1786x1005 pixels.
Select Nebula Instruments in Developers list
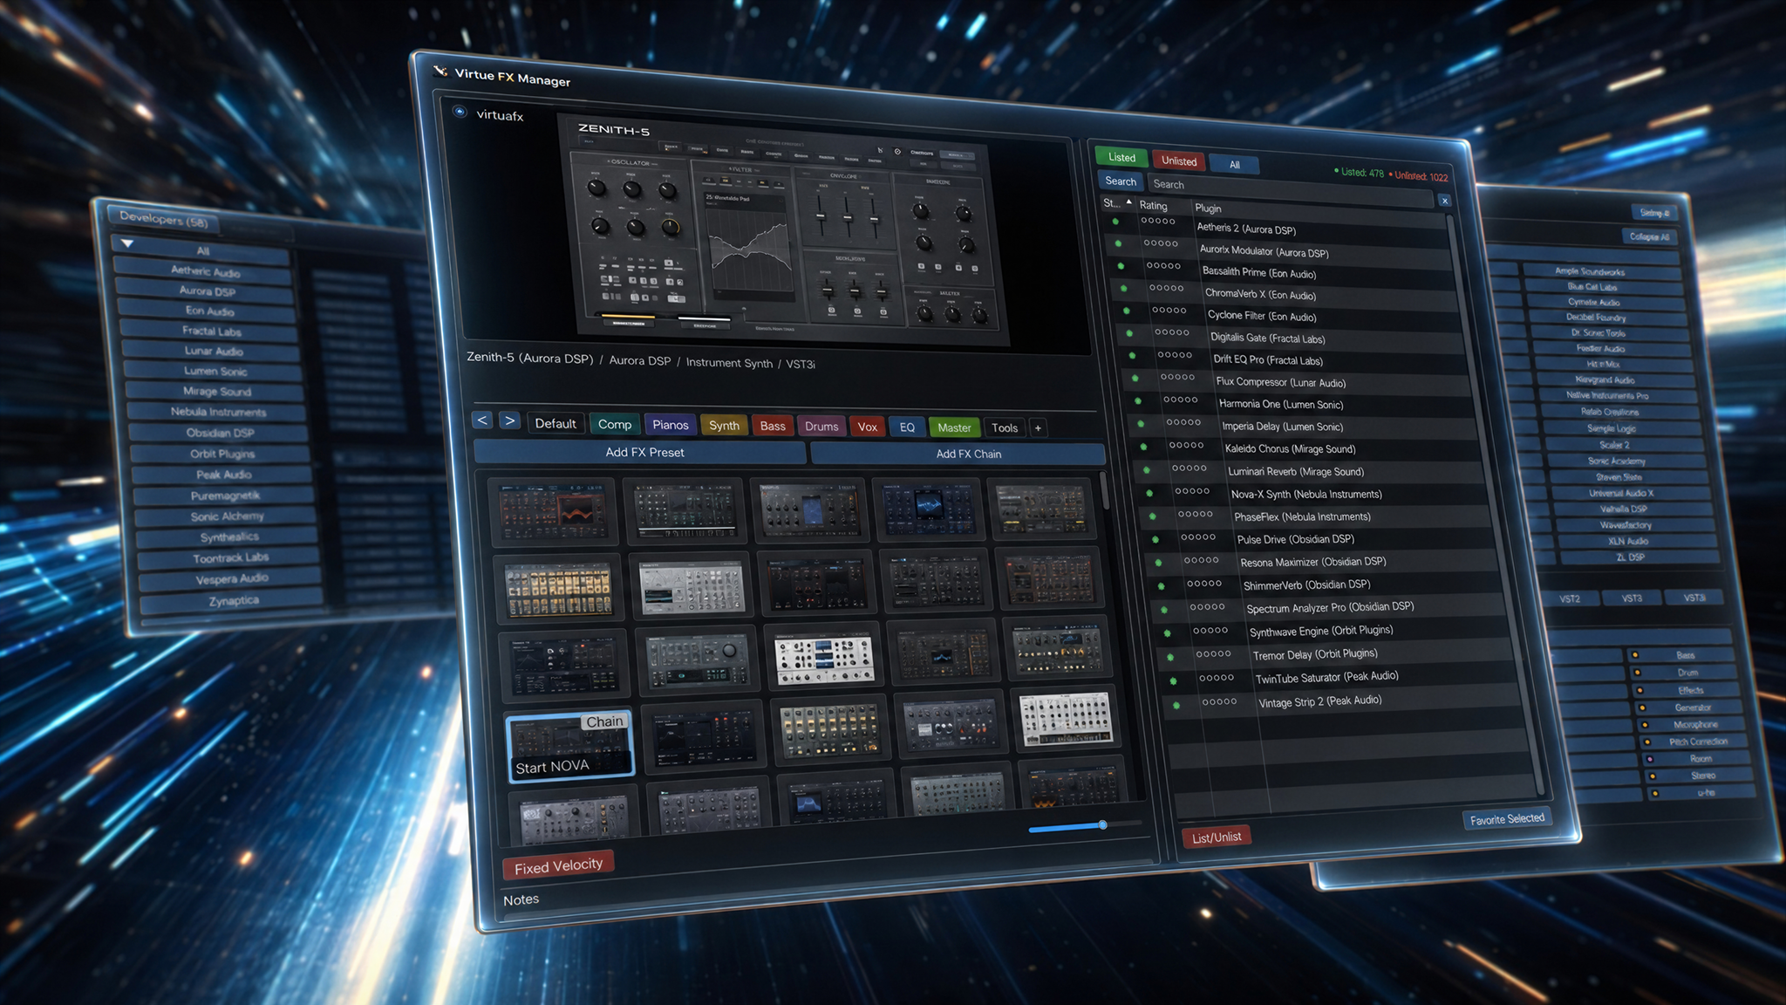218,411
